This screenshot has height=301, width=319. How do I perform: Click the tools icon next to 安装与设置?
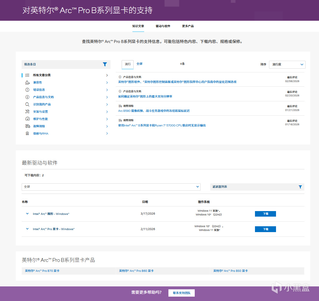click(27, 112)
